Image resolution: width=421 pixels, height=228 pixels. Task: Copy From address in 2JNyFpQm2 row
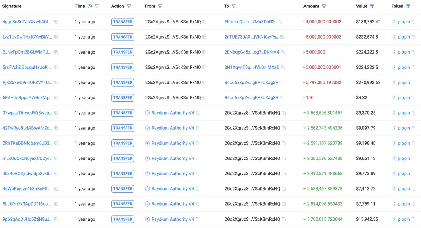tap(205, 52)
